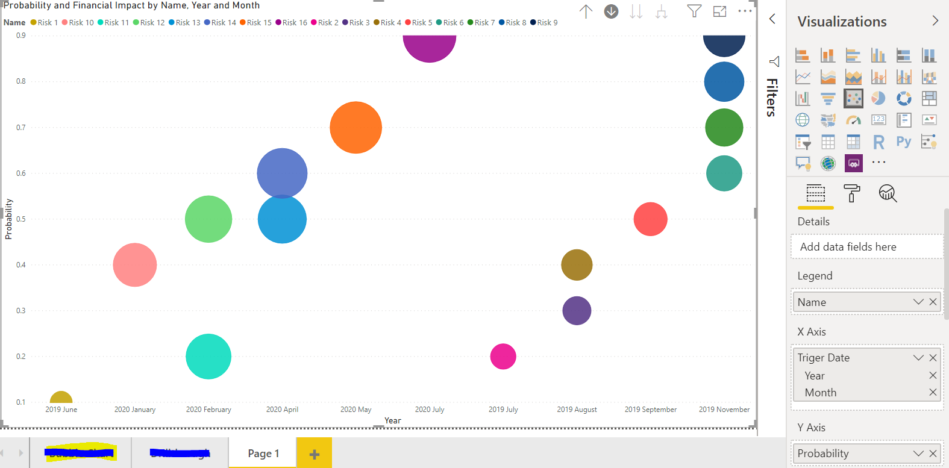949x468 pixels.
Task: Select the stacked bar chart visualization
Action: pos(803,55)
